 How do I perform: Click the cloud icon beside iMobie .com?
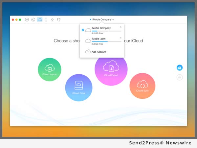tap(88, 41)
